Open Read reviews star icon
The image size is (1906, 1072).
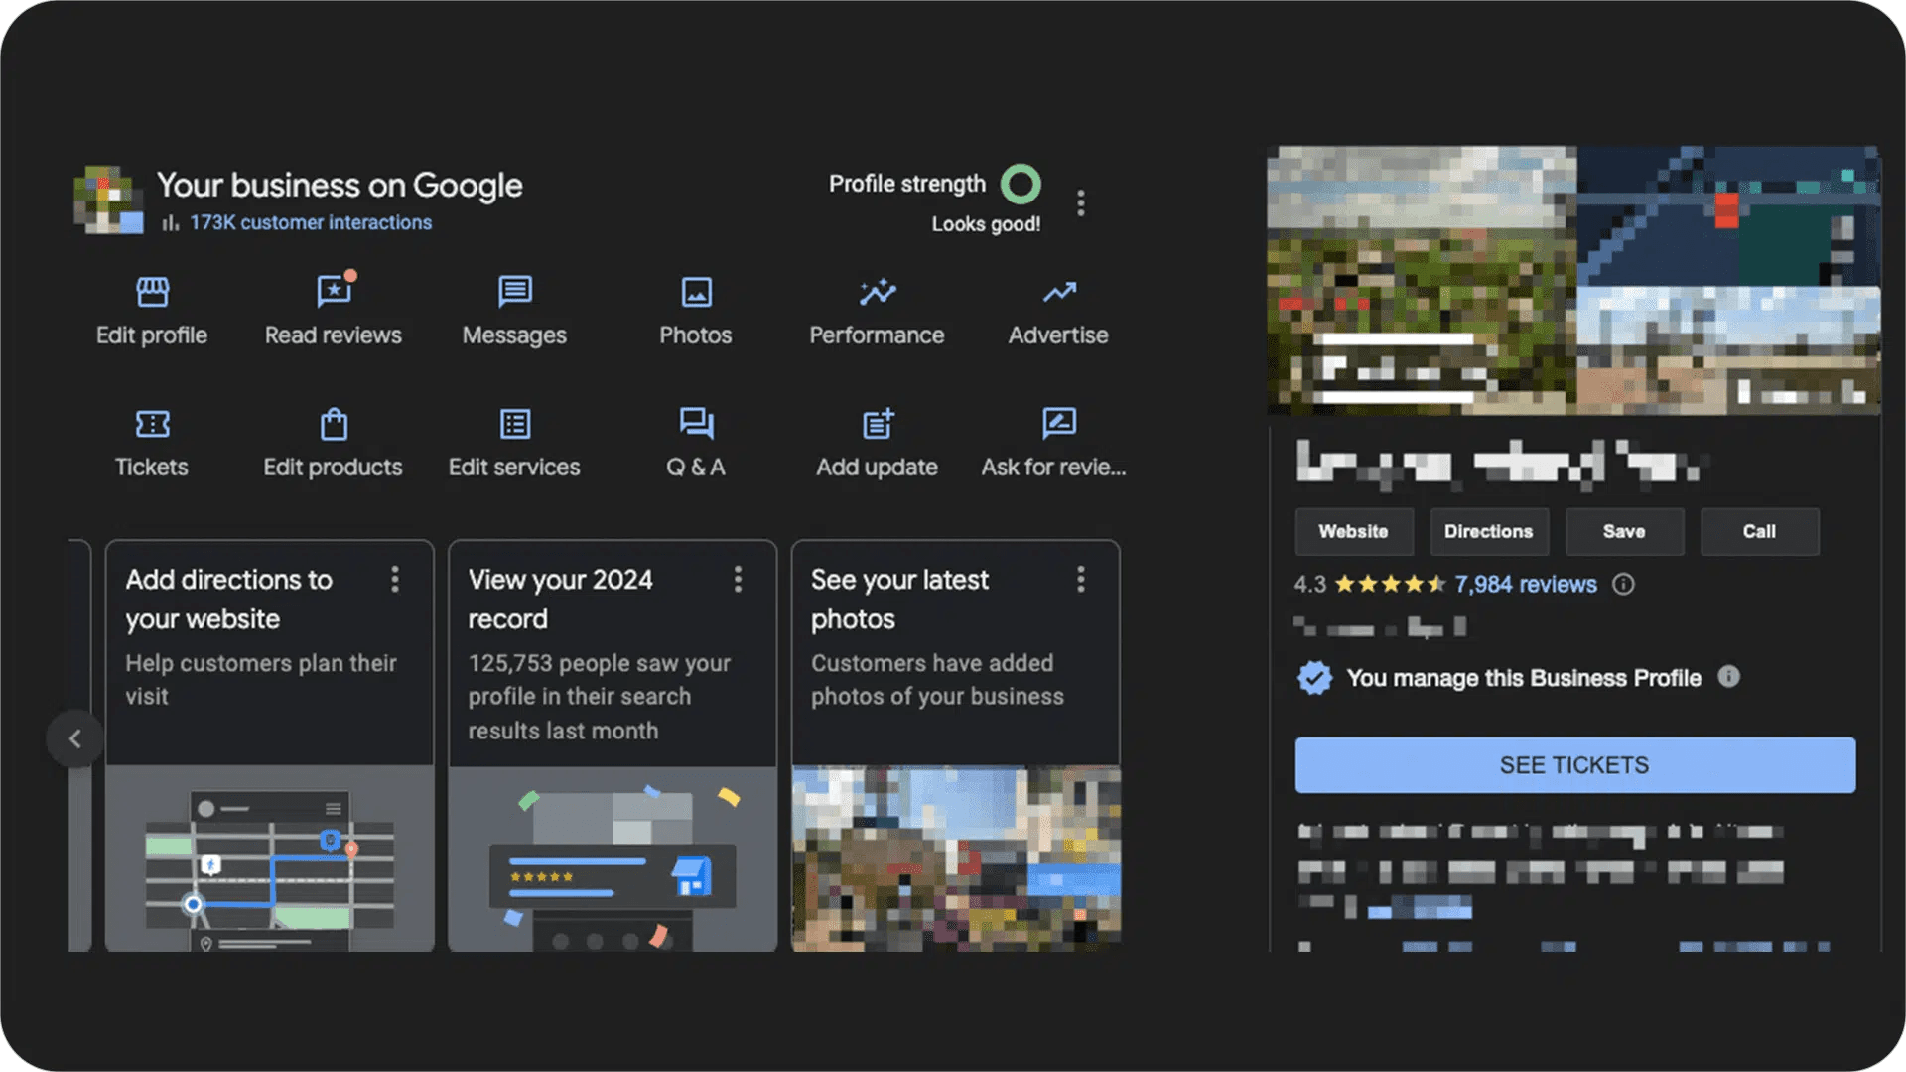pos(335,290)
